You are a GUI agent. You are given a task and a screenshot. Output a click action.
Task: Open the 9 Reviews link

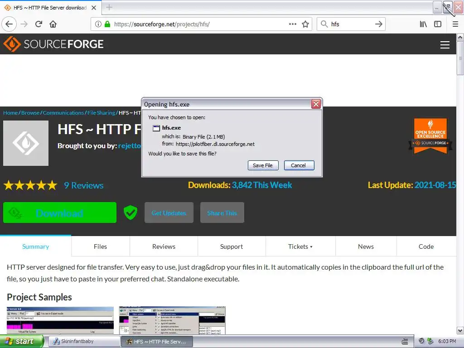(84, 185)
